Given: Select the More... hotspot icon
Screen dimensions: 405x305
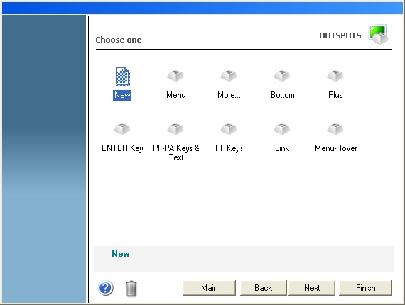Looking at the screenshot, I should click(x=229, y=76).
